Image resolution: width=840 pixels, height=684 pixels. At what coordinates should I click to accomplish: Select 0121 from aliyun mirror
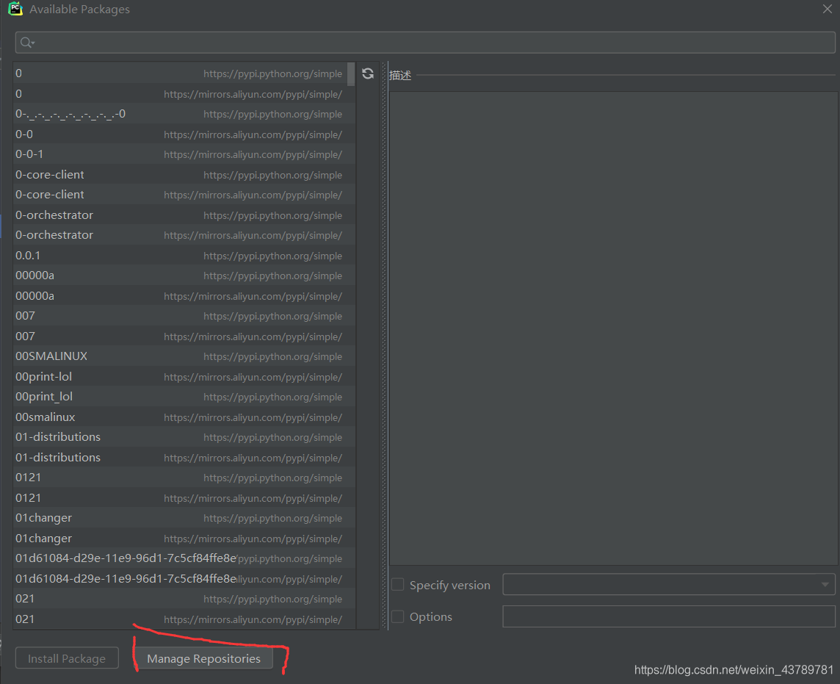(184, 497)
